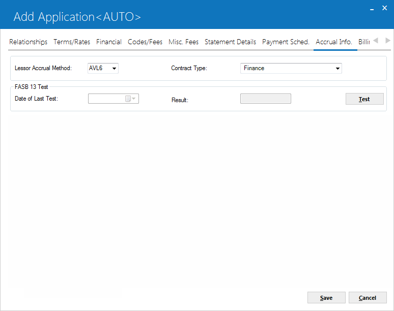Switch to the Terms/Rates tab

[72, 42]
